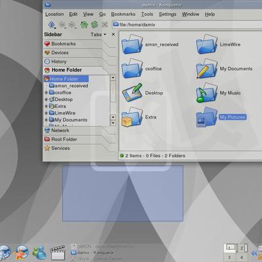
Task: Expand the Desktop tree node
Action: click(x=46, y=100)
